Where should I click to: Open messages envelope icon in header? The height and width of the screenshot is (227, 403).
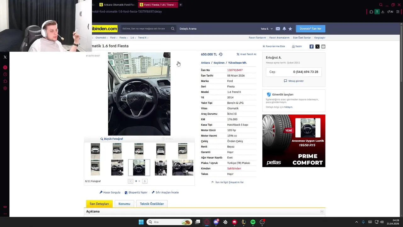coord(278,29)
